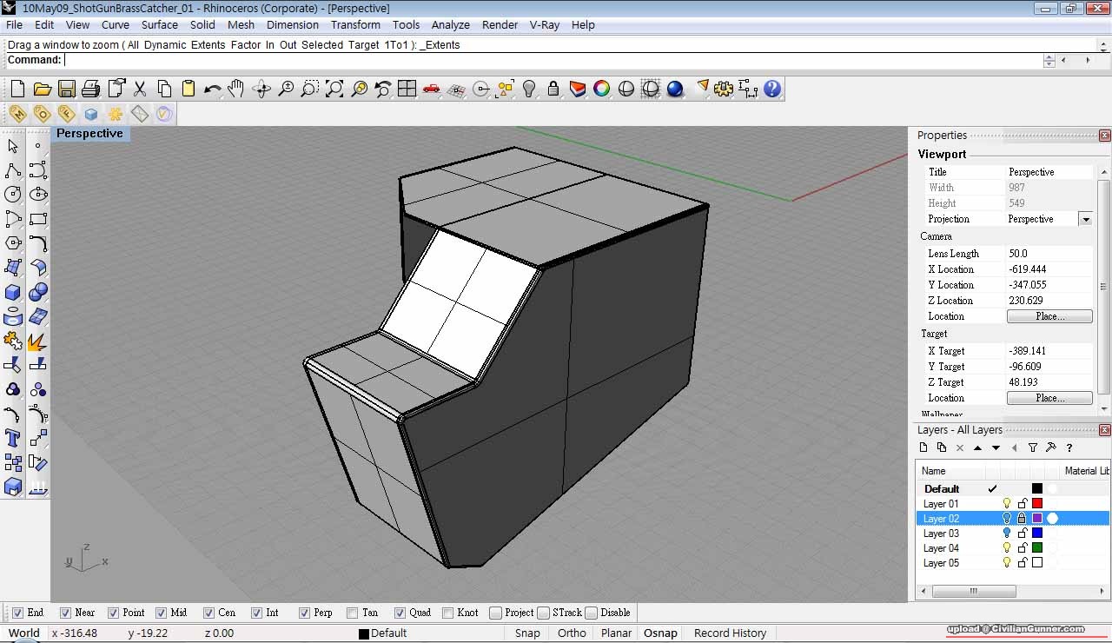The image size is (1112, 643).
Task: Toggle Ortho in the status bar
Action: coord(572,633)
